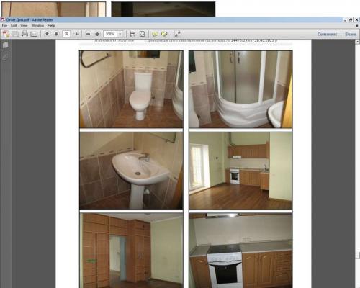Screen dimensions: 360x288
Task: Toggle fit one full page view
Action: point(142,34)
